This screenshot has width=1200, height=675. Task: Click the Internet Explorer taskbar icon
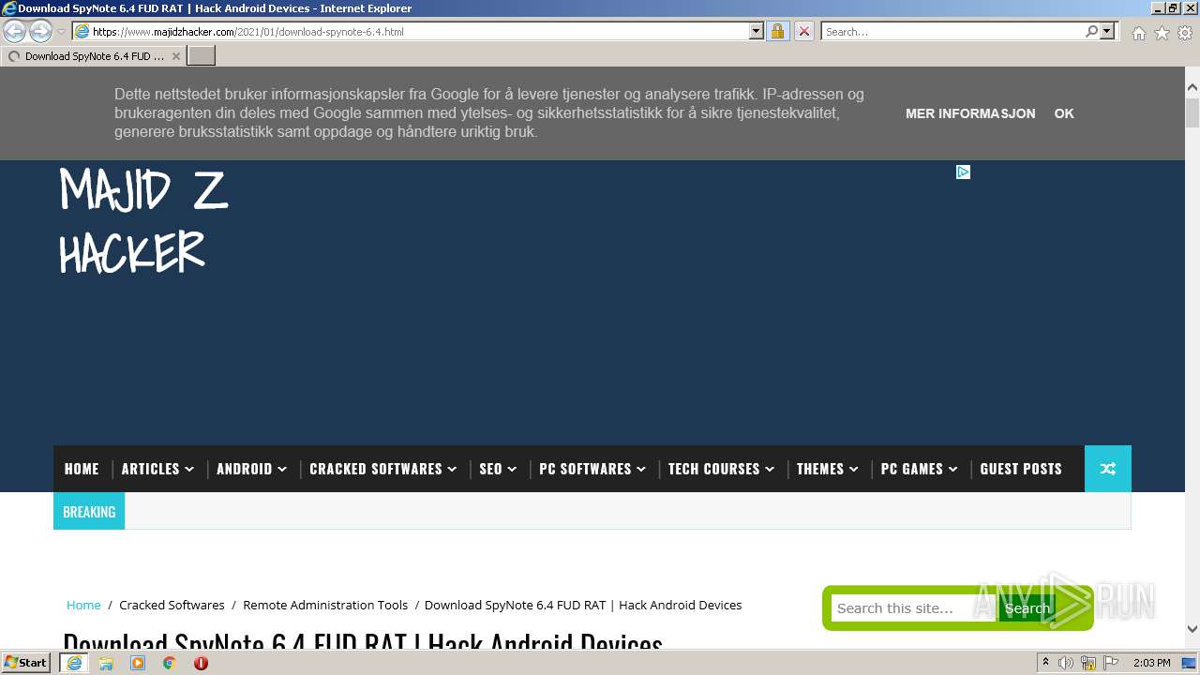pyautogui.click(x=74, y=663)
